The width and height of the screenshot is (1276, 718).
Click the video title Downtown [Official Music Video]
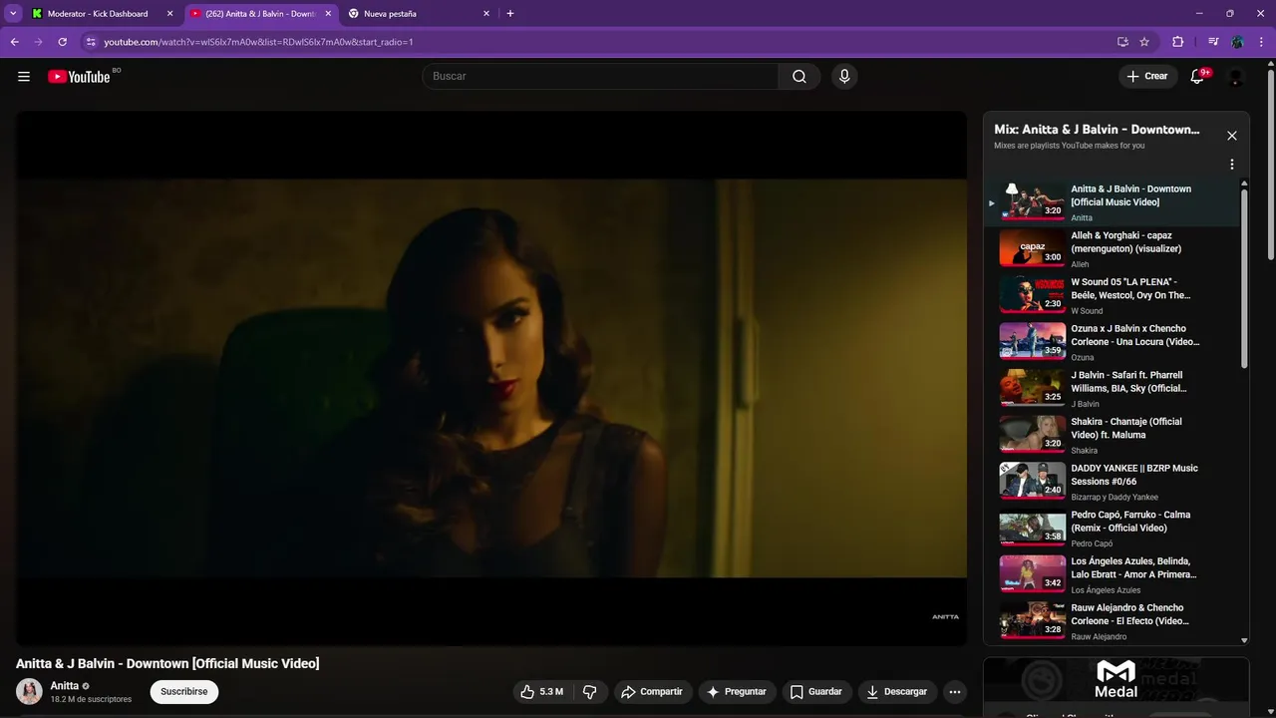point(167,663)
